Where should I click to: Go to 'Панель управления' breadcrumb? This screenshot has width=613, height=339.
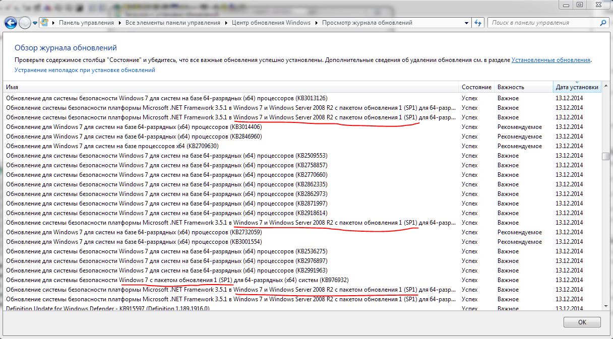tap(87, 23)
